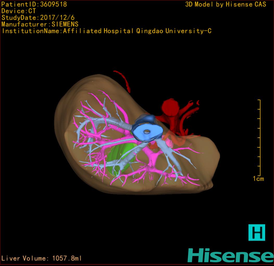Click the Device:CT label

[x=18, y=11]
